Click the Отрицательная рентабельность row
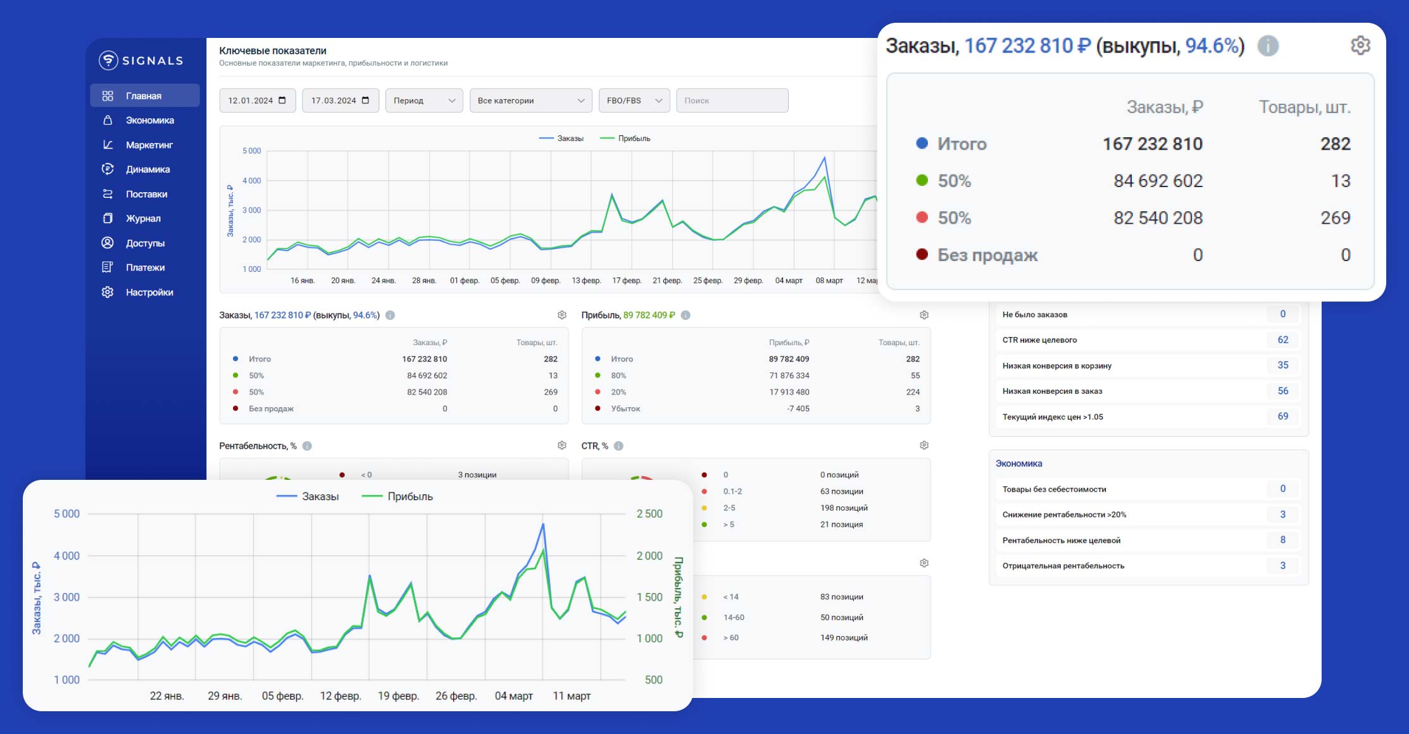The width and height of the screenshot is (1409, 734). click(1148, 566)
